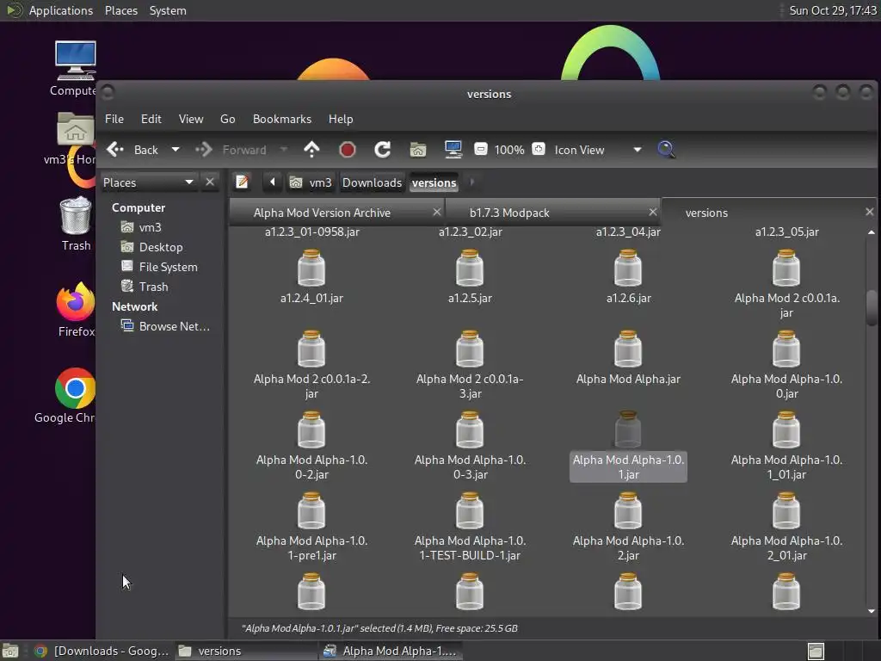This screenshot has height=661, width=881.
Task: Open the Edit menu
Action: (151, 119)
